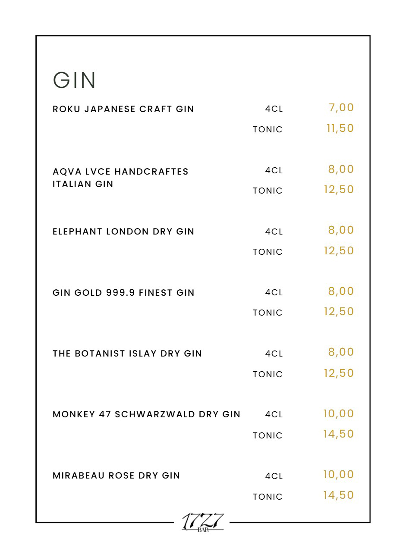The width and height of the screenshot is (406, 557).
Task: Choose Elephant London Dry Gin
Action: pos(123,232)
